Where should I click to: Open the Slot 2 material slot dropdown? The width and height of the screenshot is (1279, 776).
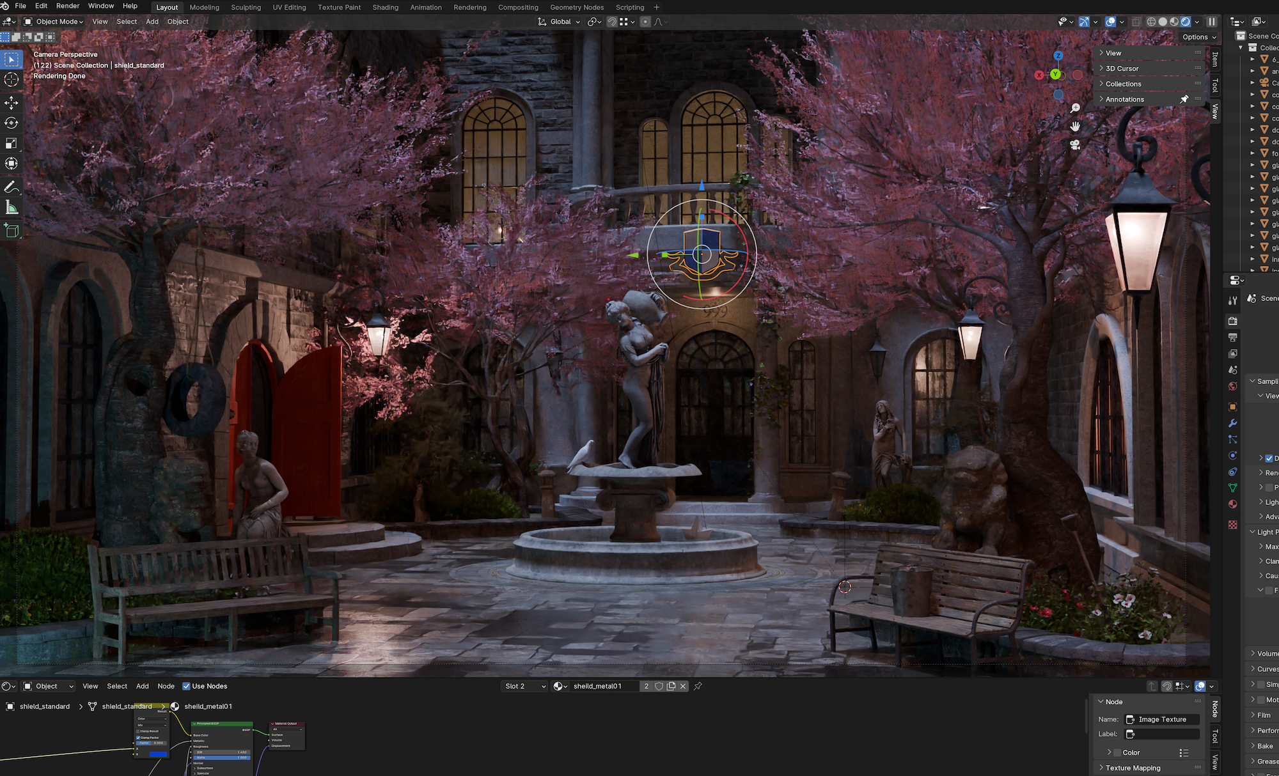(x=525, y=686)
